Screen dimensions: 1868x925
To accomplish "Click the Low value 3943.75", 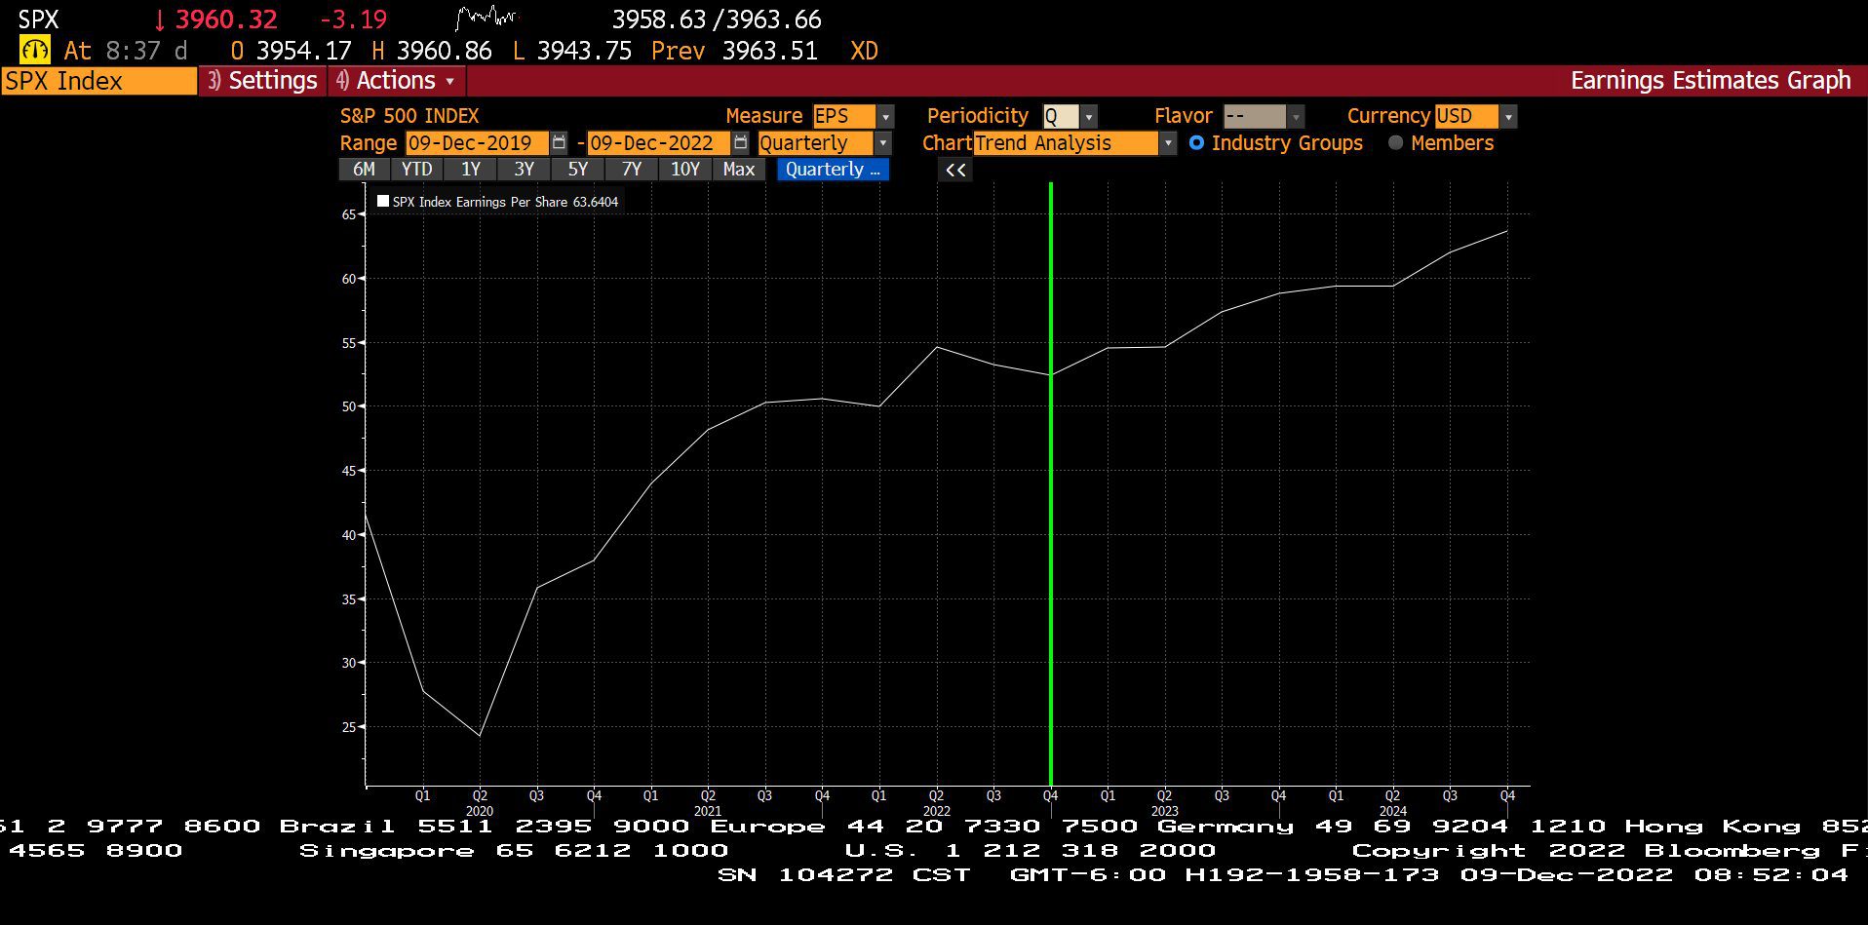I will [584, 51].
